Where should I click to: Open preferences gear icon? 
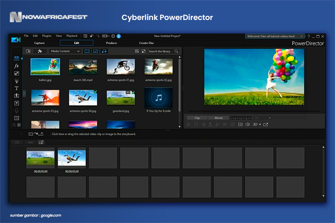[x=113, y=36]
